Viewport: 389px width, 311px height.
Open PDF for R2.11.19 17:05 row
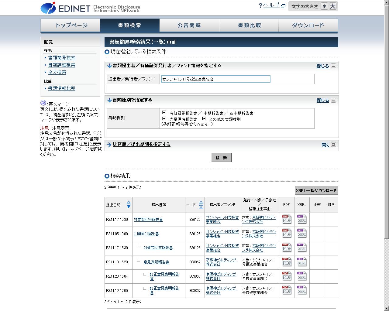pyautogui.click(x=287, y=291)
